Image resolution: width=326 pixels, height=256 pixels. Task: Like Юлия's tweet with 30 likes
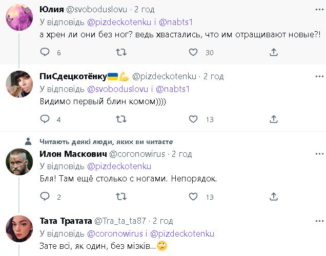[193, 52]
